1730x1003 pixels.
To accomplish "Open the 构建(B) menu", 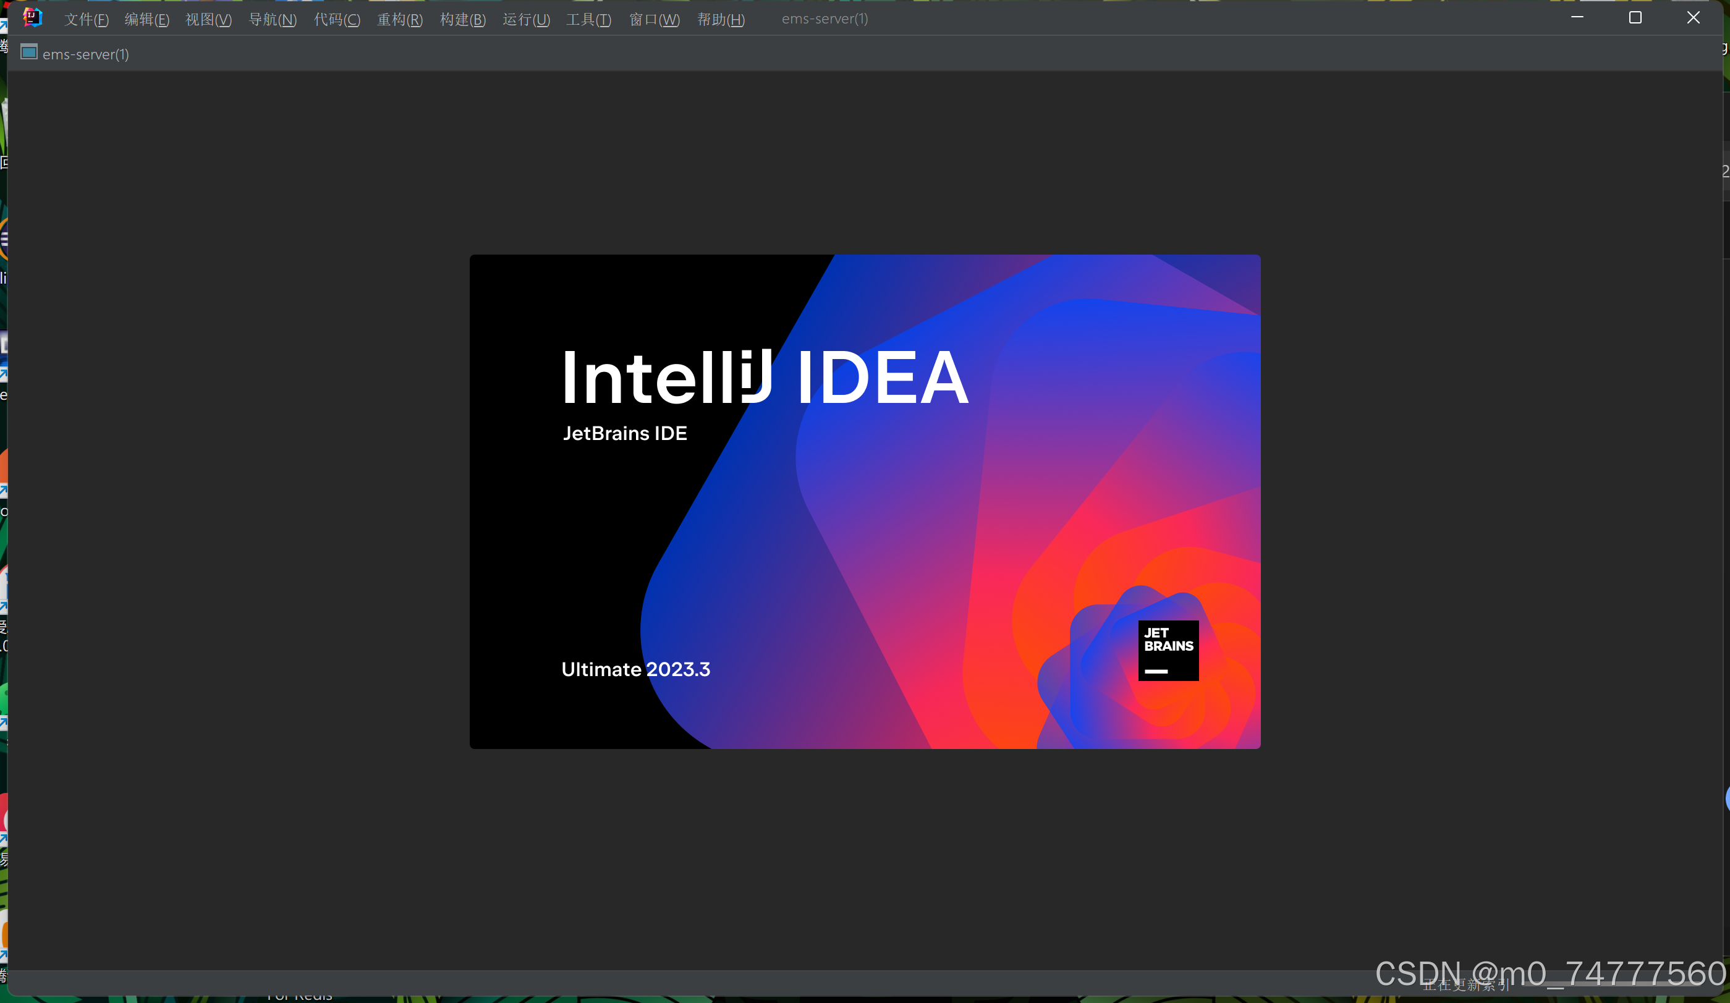I will tap(463, 19).
